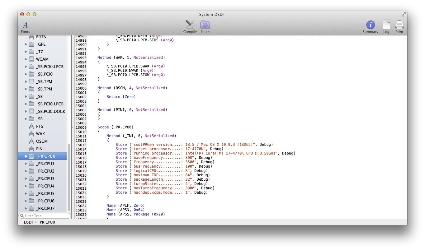This screenshot has width=425, height=250.
Task: Compile the DSDT with the Compile tool
Action: [190, 27]
